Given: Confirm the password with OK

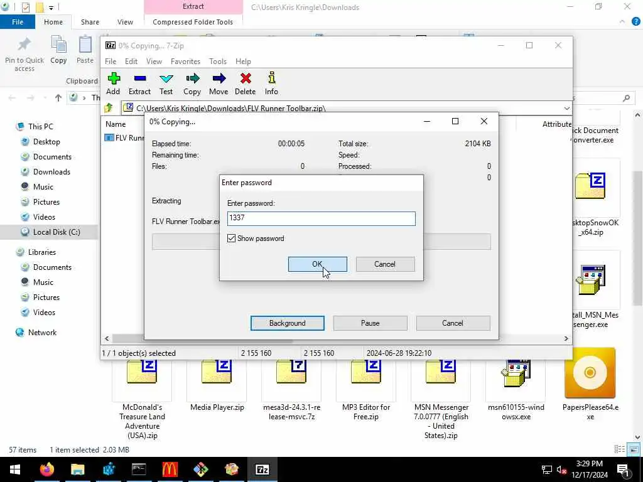Looking at the screenshot, I should coord(317,264).
